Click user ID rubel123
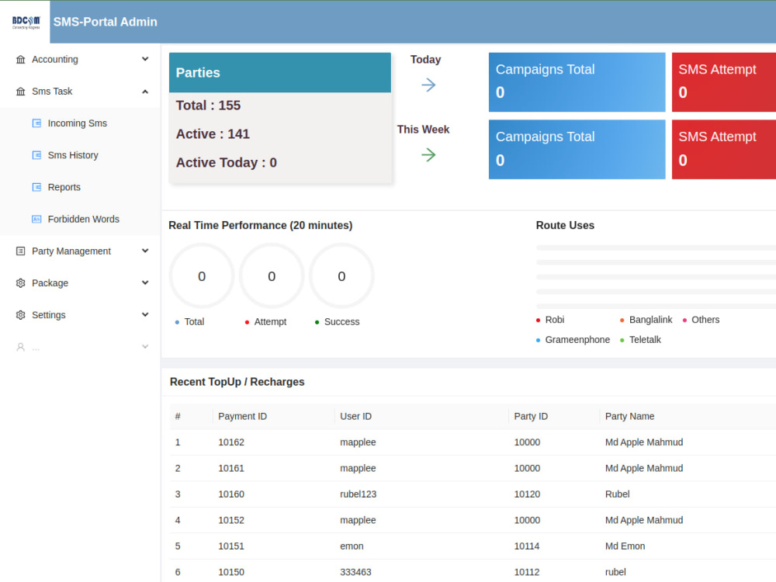Image resolution: width=776 pixels, height=582 pixels. [x=359, y=494]
